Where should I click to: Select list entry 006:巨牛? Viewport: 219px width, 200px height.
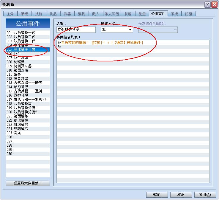[x=28, y=53]
